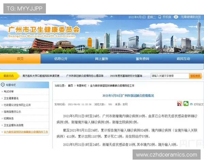Viewport: 204px width, 163px height.
Task: Select 卫生健康普法 in sidebar
Action: pos(11,98)
